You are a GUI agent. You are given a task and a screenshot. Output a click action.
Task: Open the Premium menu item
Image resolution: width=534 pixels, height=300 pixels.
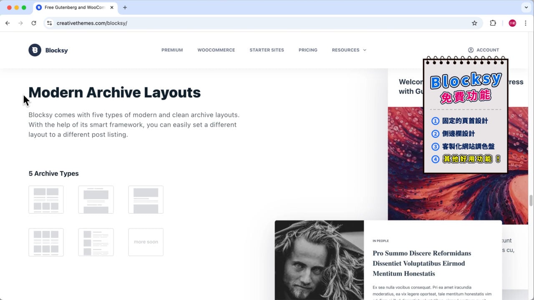pyautogui.click(x=172, y=50)
